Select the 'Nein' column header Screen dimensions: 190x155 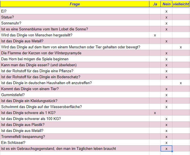pyautogui.click(x=166, y=4)
